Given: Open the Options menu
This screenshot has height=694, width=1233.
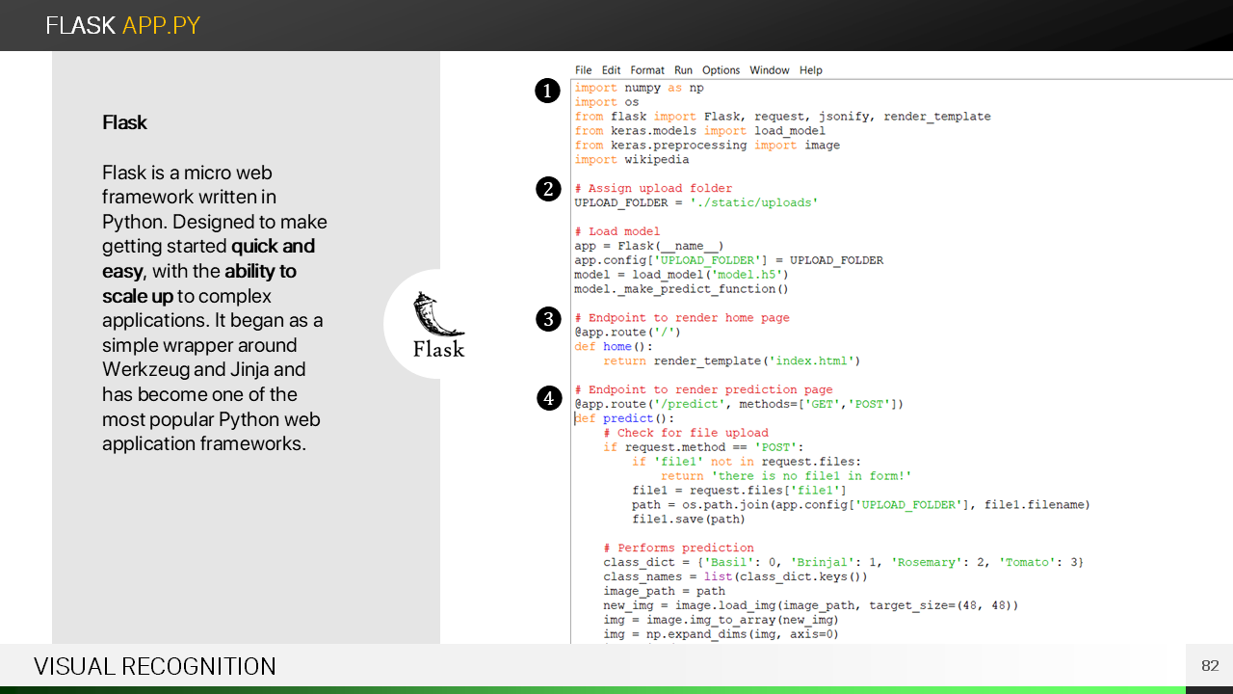Looking at the screenshot, I should [x=721, y=70].
